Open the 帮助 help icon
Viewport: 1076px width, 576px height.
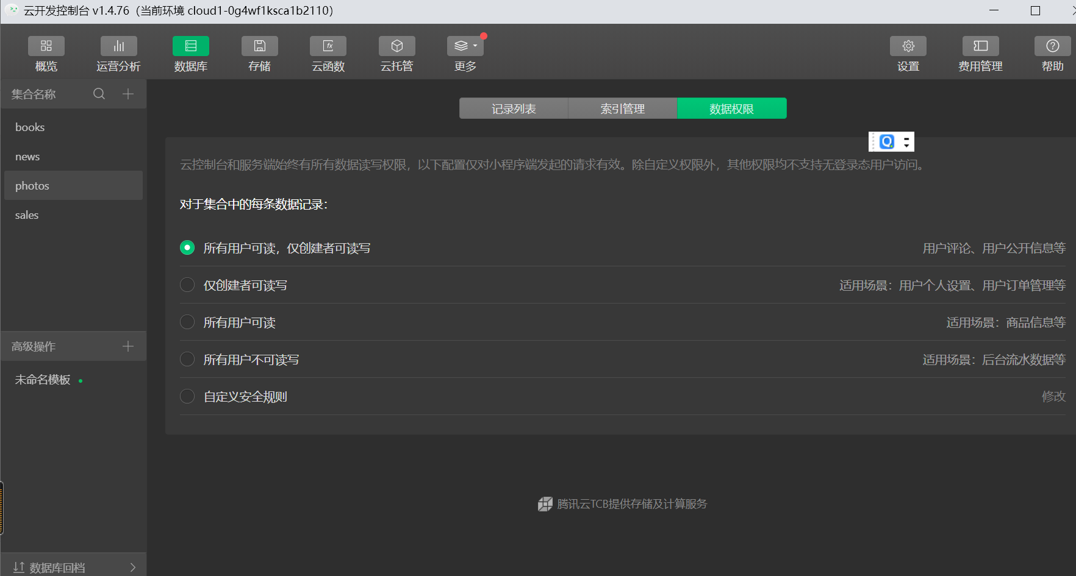1053,46
